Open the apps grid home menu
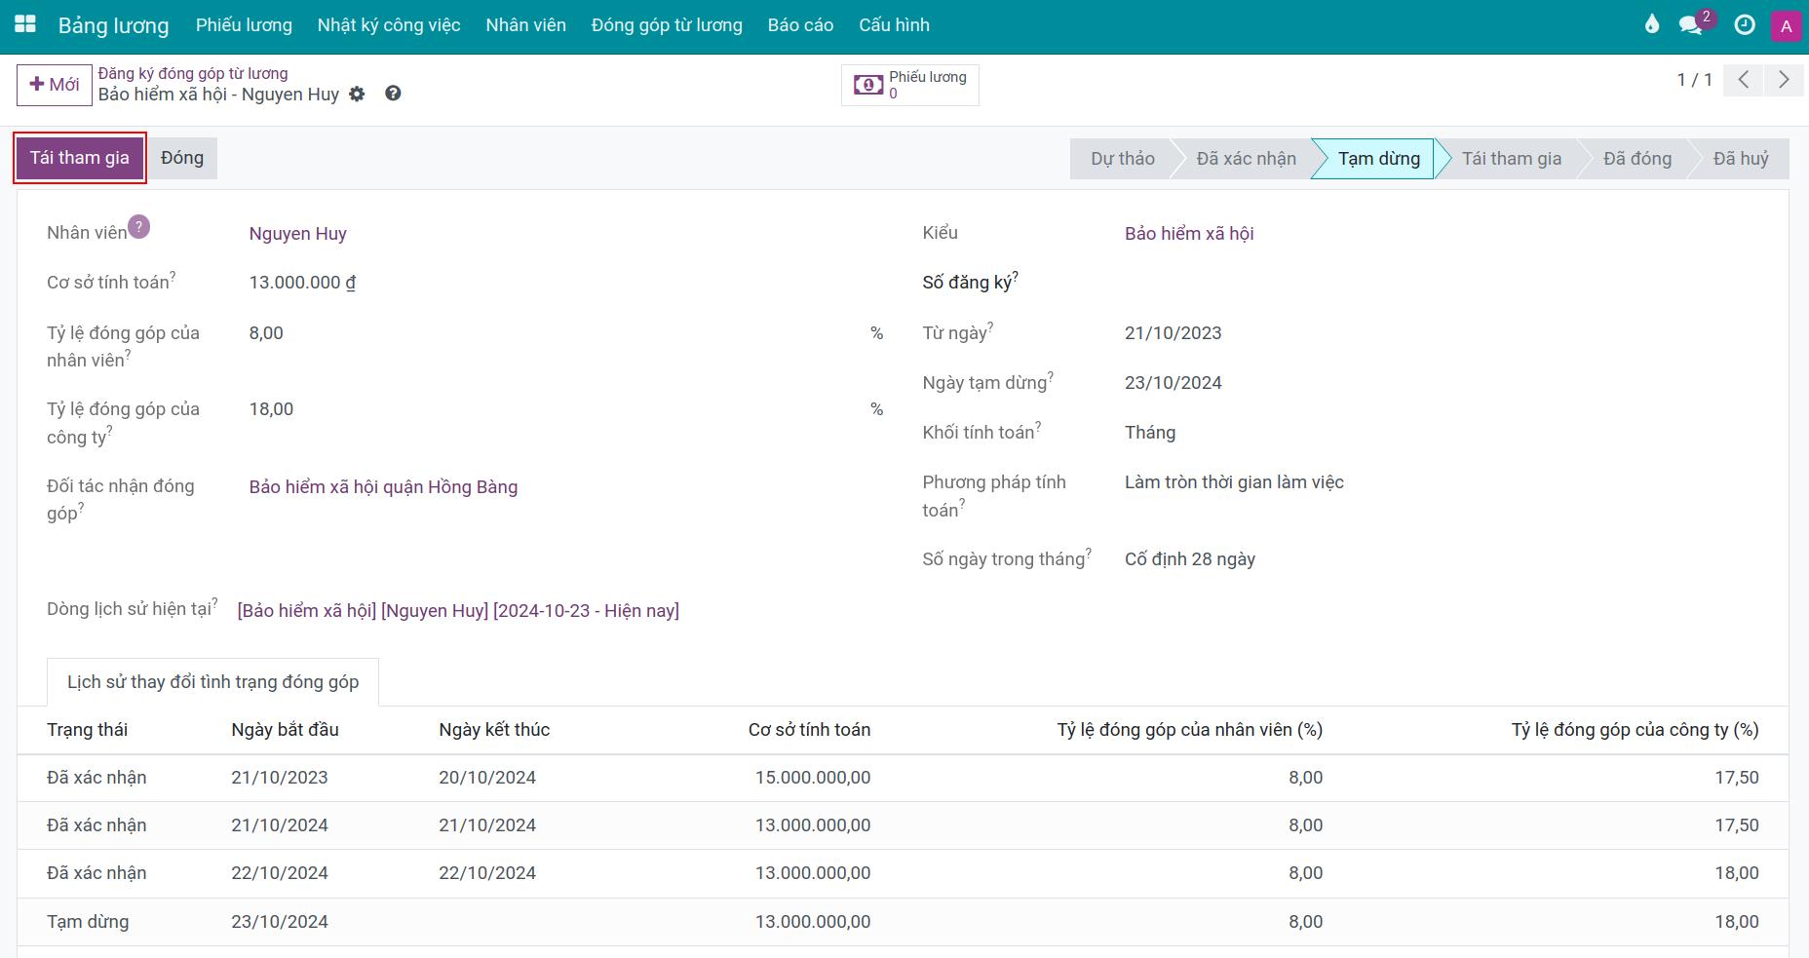 coord(25,25)
